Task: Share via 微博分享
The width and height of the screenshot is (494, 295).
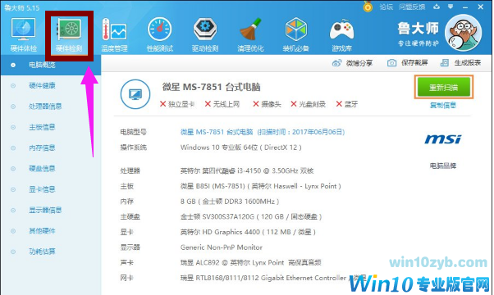Action: (352, 63)
